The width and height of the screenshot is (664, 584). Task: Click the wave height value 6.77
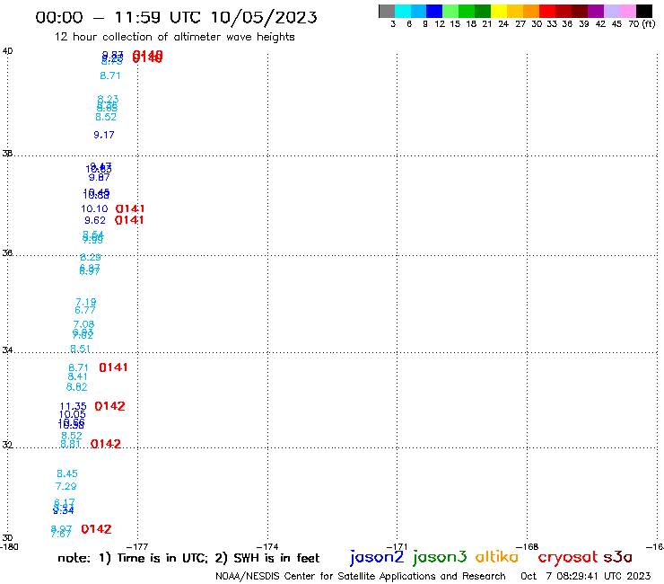85,310
